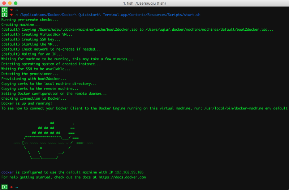The width and height of the screenshot is (289, 190).
Task: Click the green status box on the first prompt line
Action: [x=4, y=10]
